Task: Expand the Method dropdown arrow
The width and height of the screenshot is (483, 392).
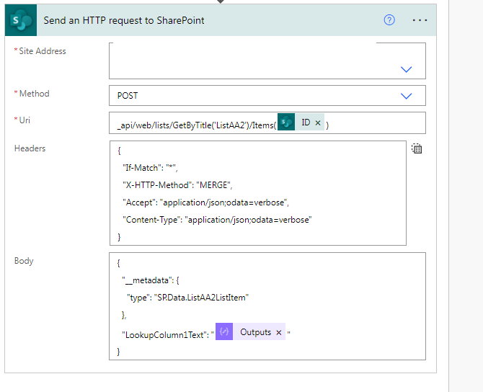Action: pyautogui.click(x=406, y=96)
